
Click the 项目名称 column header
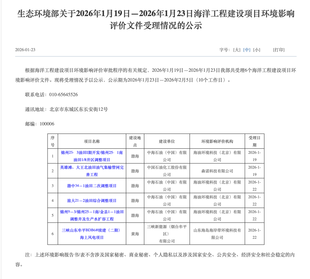pos(92,141)
